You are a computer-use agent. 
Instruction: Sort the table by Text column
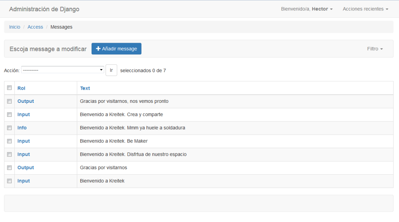[x=85, y=88]
